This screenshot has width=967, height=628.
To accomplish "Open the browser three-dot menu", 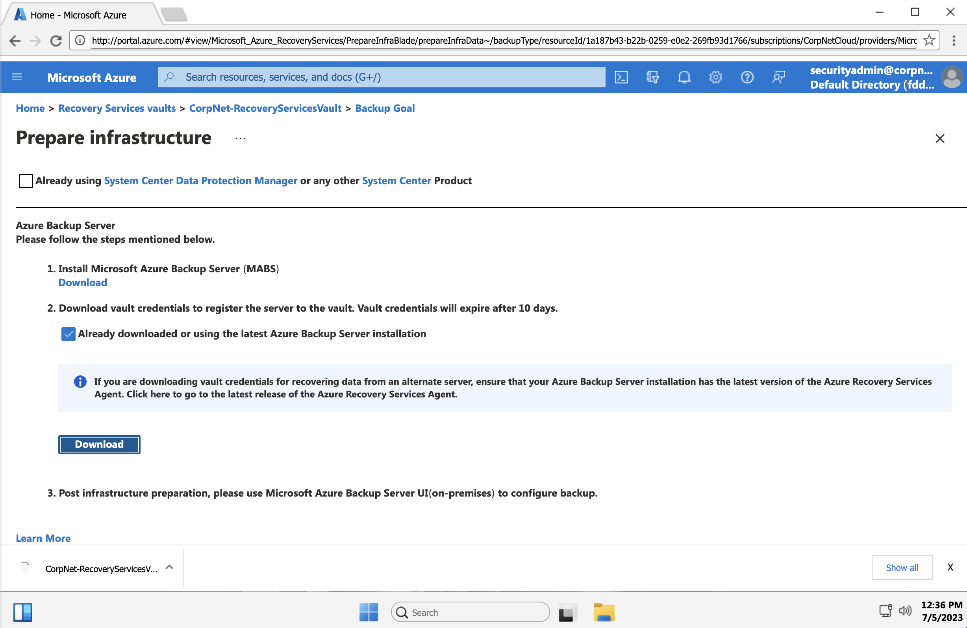I will click(954, 40).
